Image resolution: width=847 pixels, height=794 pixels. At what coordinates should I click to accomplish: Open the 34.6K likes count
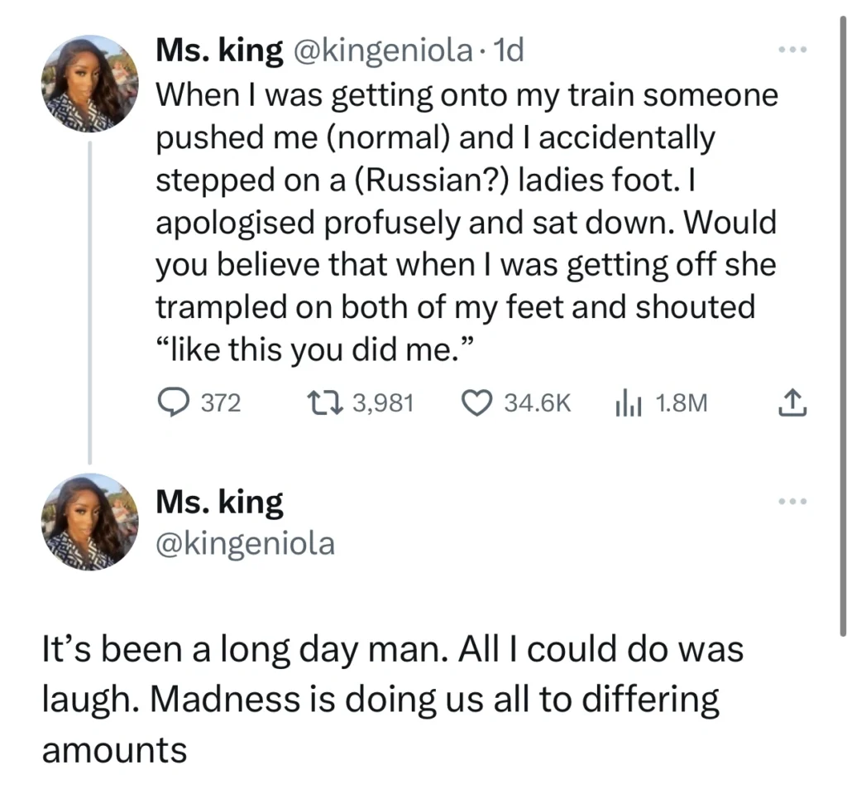[538, 403]
